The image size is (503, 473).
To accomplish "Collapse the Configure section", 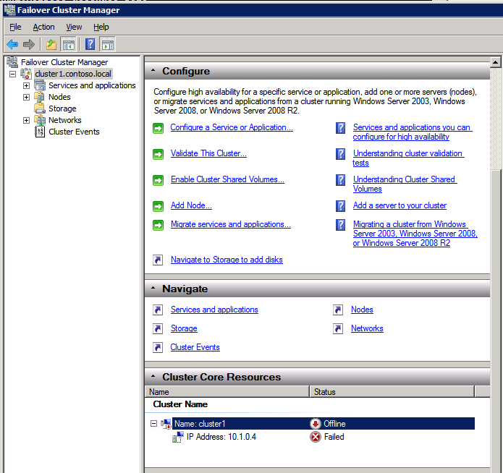I will tap(153, 71).
